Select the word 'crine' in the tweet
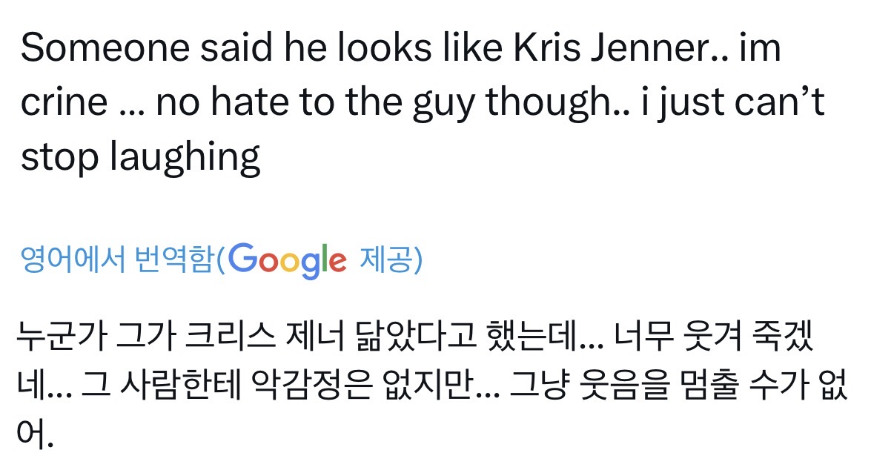Viewport: 894px width, 476px height. 64,102
